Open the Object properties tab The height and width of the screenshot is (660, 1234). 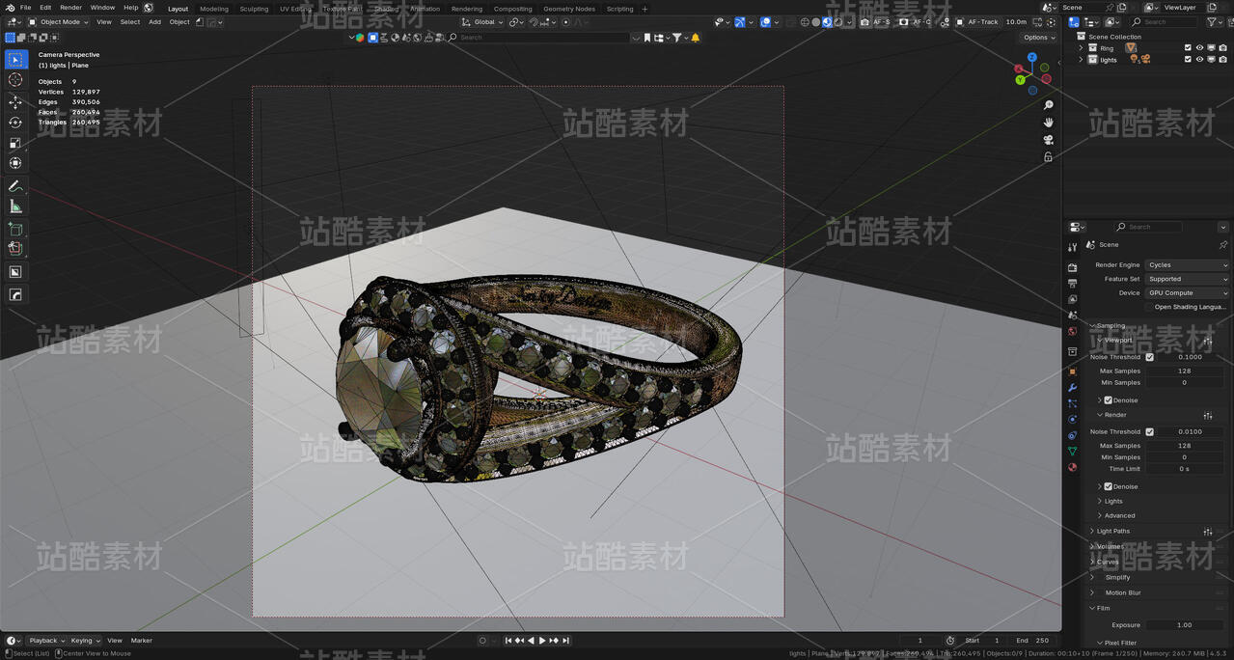click(x=1072, y=371)
